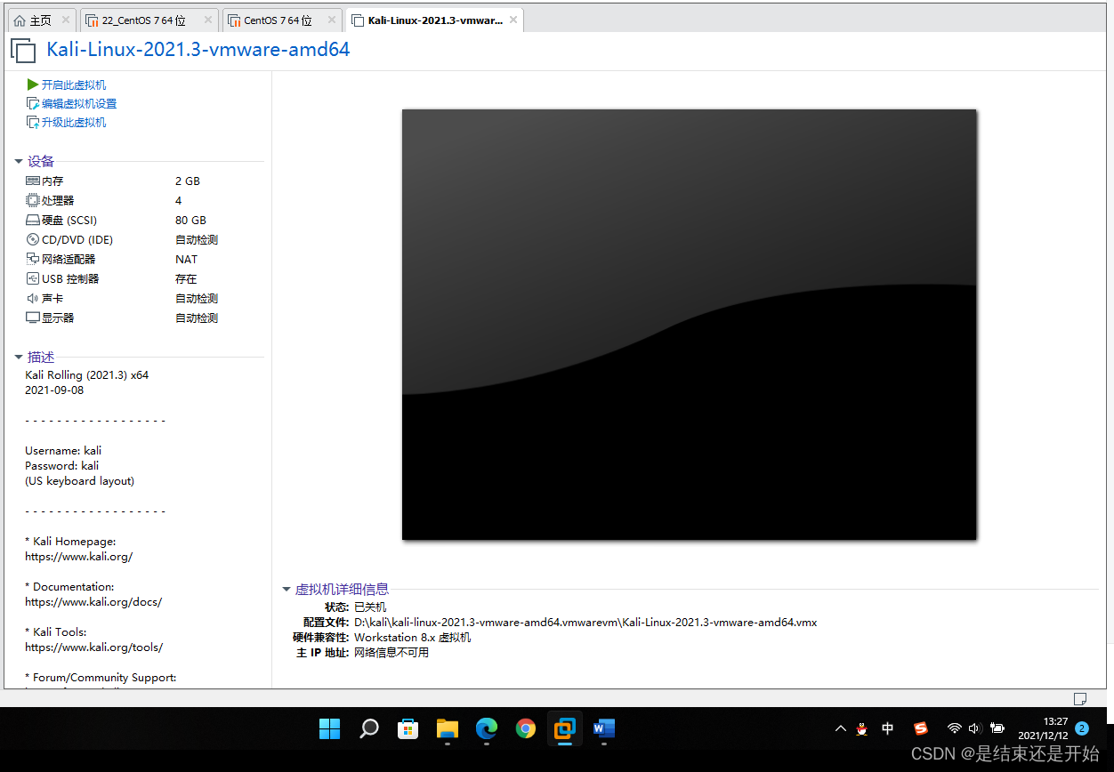Collapse the 虚拟机详细信息 section
The image size is (1114, 772).
287,589
